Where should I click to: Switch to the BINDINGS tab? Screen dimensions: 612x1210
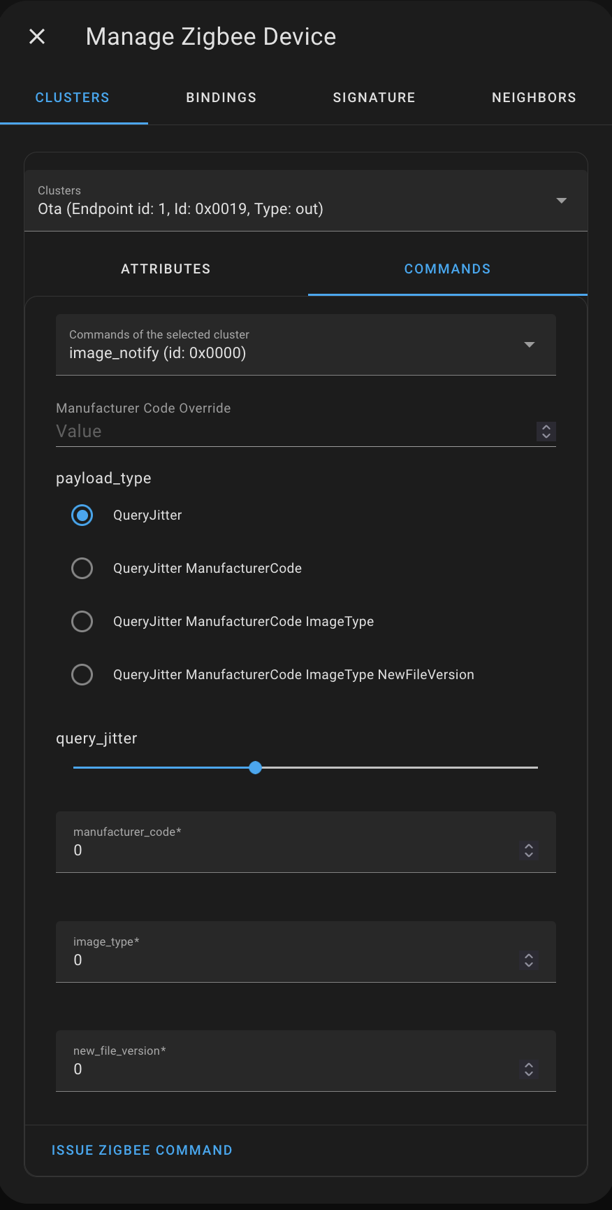[221, 97]
